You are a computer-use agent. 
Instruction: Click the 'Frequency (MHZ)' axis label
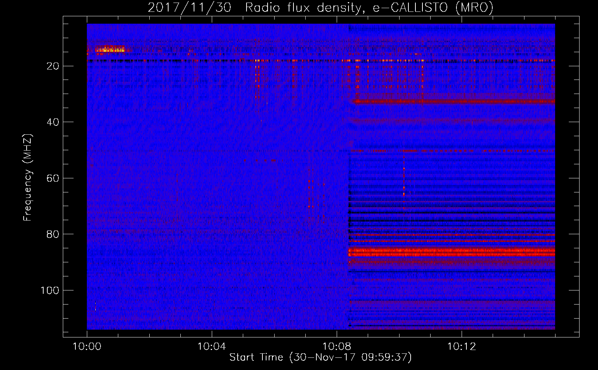click(x=28, y=178)
